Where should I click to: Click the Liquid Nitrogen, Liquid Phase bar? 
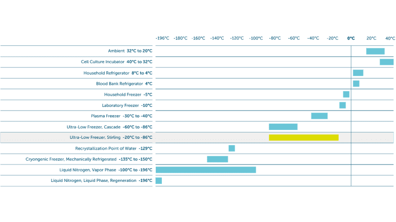pyautogui.click(x=159, y=181)
